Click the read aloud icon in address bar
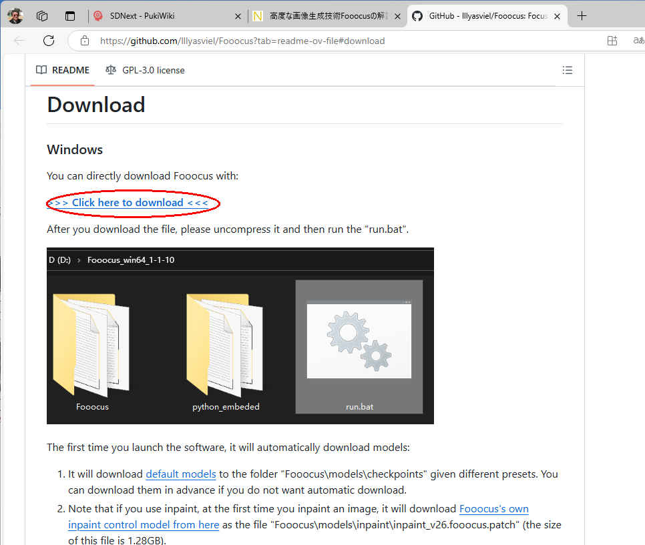This screenshot has height=545, width=645. [638, 41]
